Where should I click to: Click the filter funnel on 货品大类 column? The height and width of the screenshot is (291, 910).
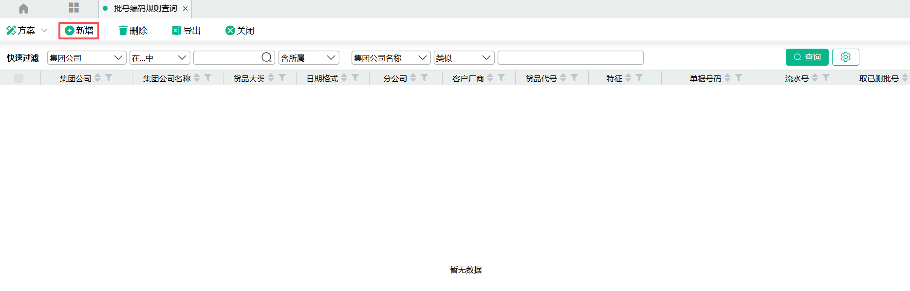(x=282, y=78)
